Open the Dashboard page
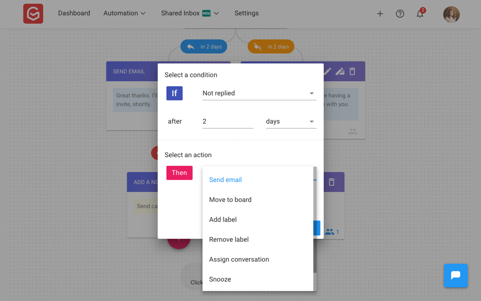This screenshot has height=301, width=481. [74, 13]
